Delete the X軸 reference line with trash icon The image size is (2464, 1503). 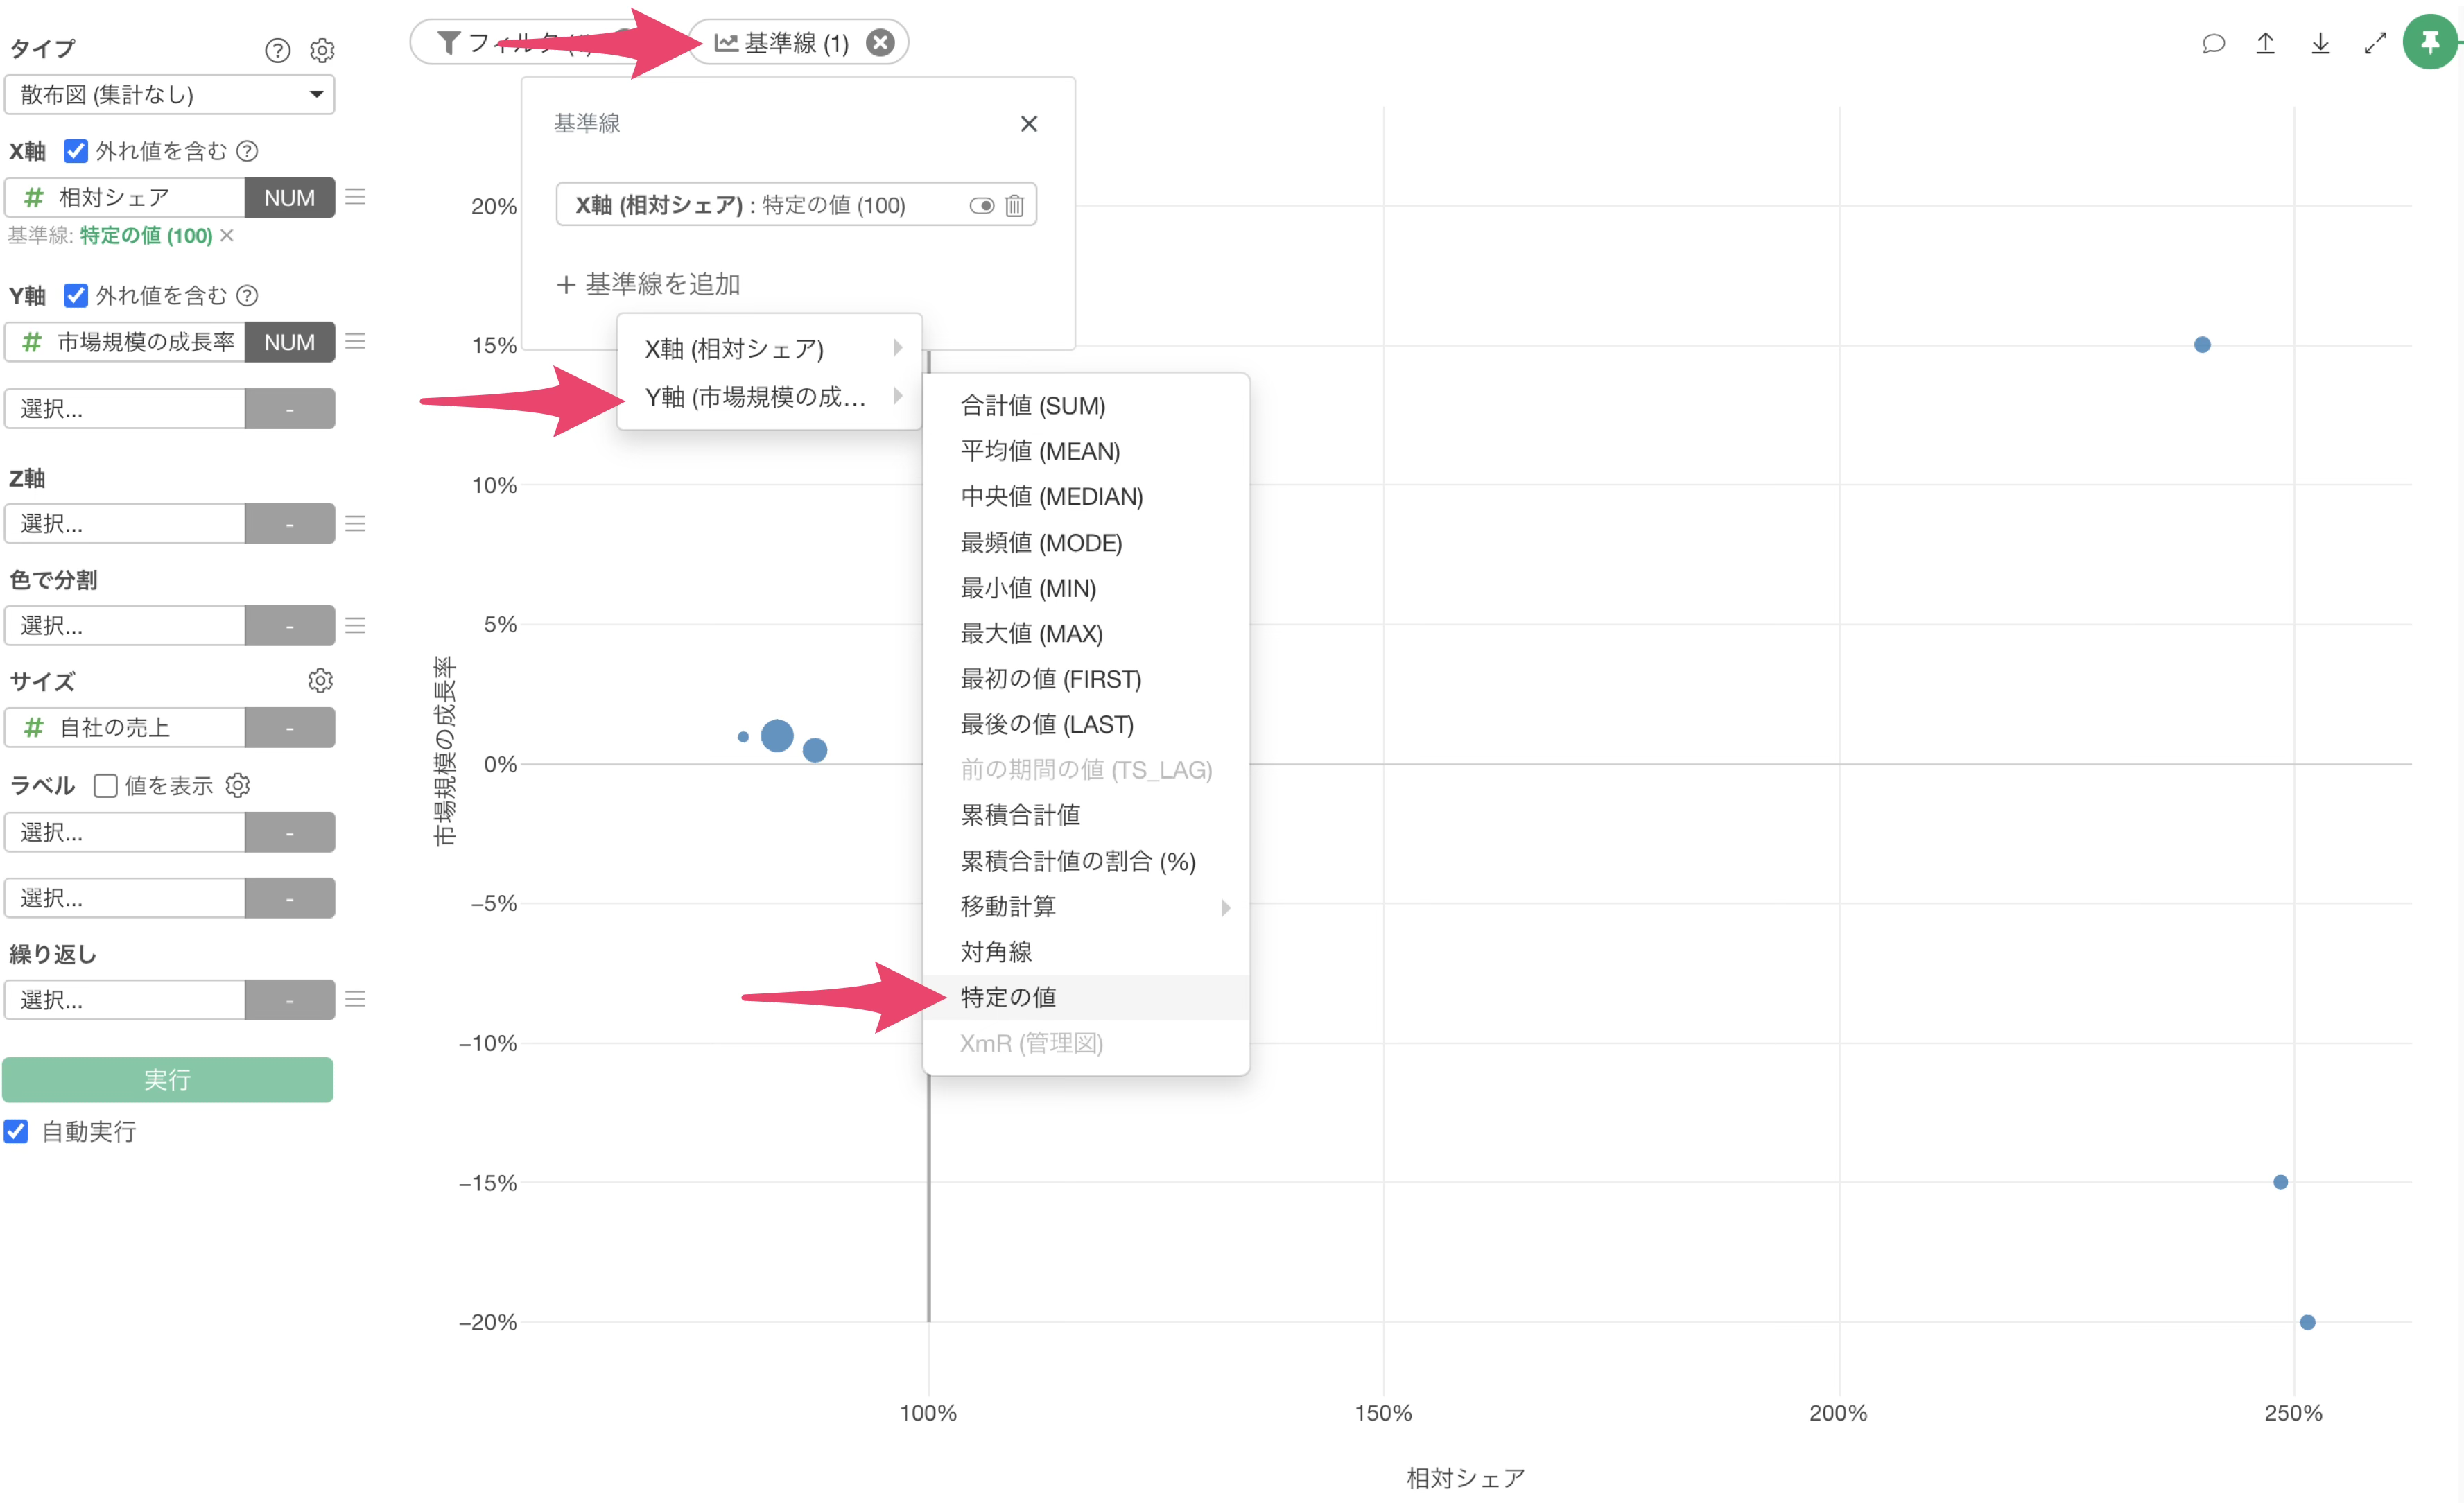[1014, 205]
